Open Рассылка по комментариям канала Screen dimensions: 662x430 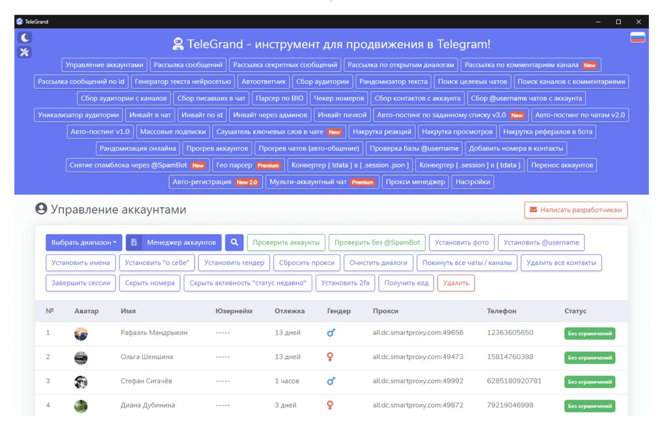[x=530, y=65]
